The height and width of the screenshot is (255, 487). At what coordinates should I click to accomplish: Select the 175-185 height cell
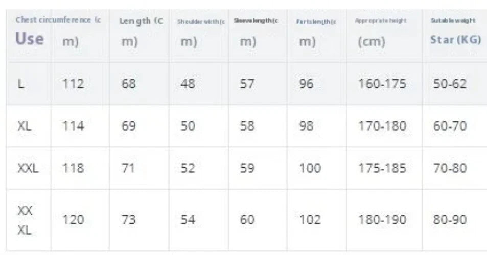pos(382,168)
